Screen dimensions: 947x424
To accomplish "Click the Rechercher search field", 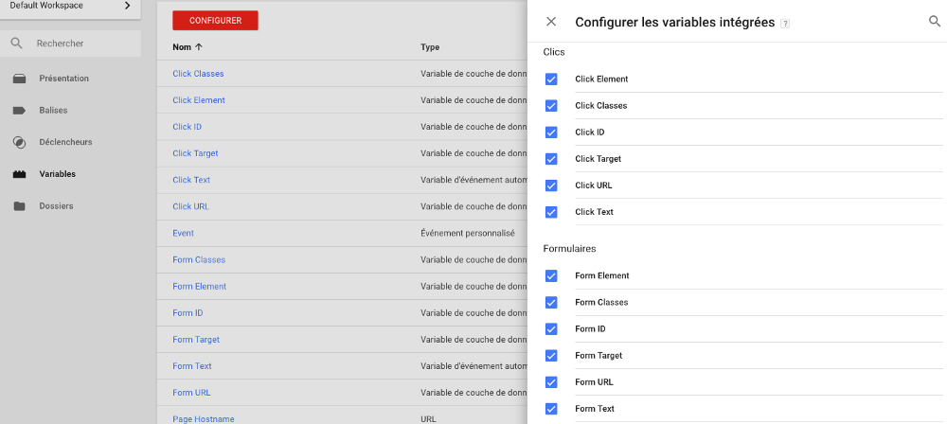I will (x=71, y=44).
